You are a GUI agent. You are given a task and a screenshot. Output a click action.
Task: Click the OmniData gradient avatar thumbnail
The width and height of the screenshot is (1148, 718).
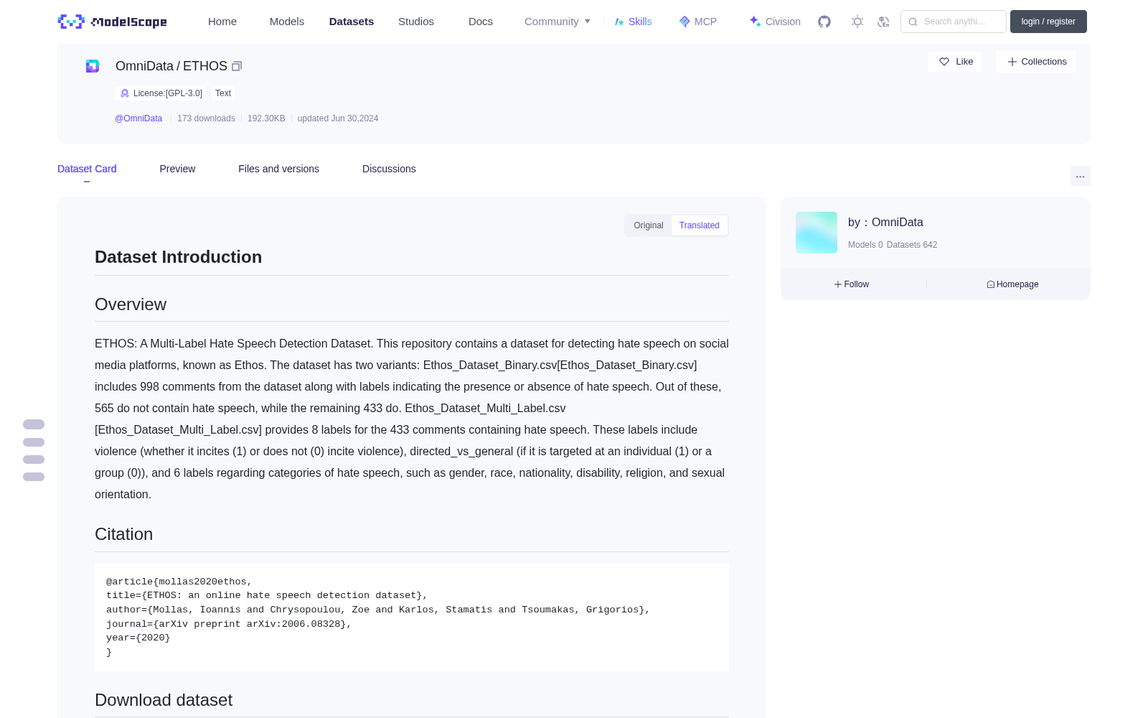(817, 233)
